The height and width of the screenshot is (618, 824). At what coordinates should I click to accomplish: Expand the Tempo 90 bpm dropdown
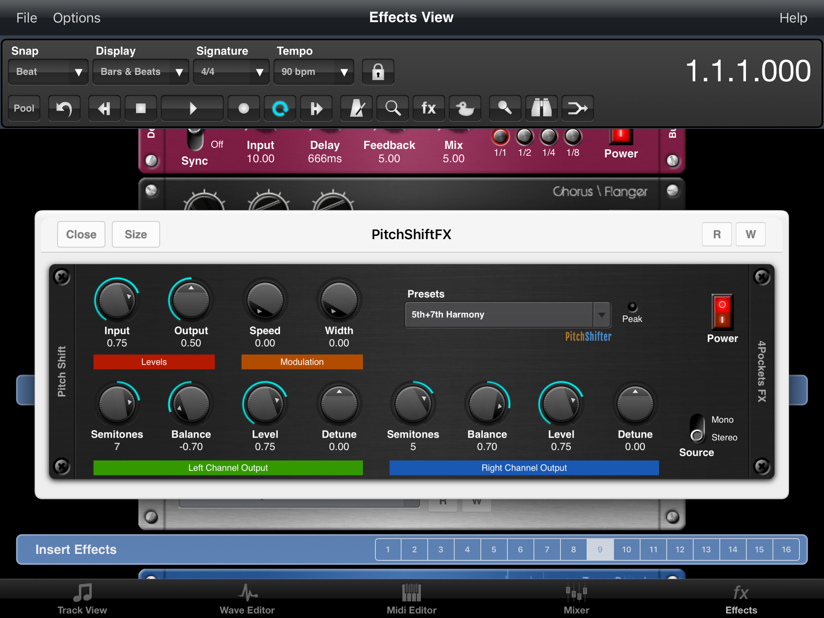point(314,72)
